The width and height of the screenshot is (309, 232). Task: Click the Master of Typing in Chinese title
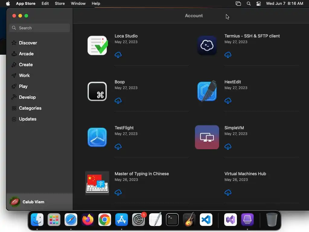142,174
